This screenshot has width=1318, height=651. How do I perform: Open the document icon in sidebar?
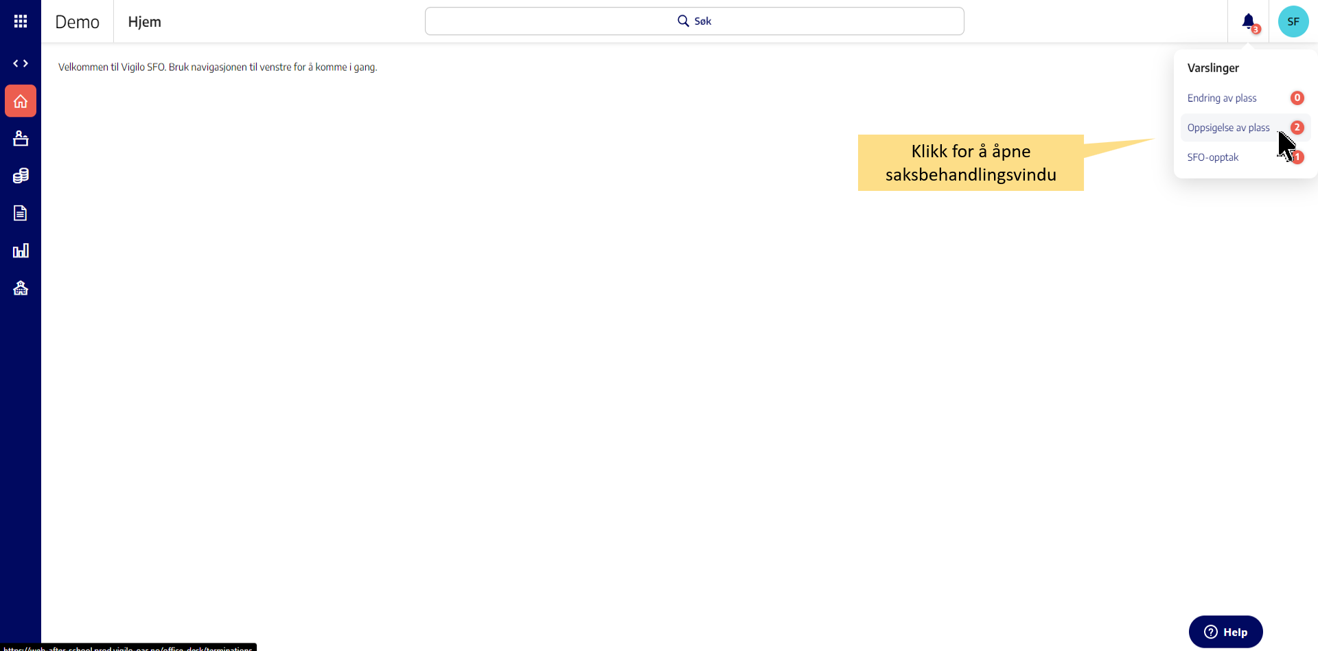[x=21, y=213]
